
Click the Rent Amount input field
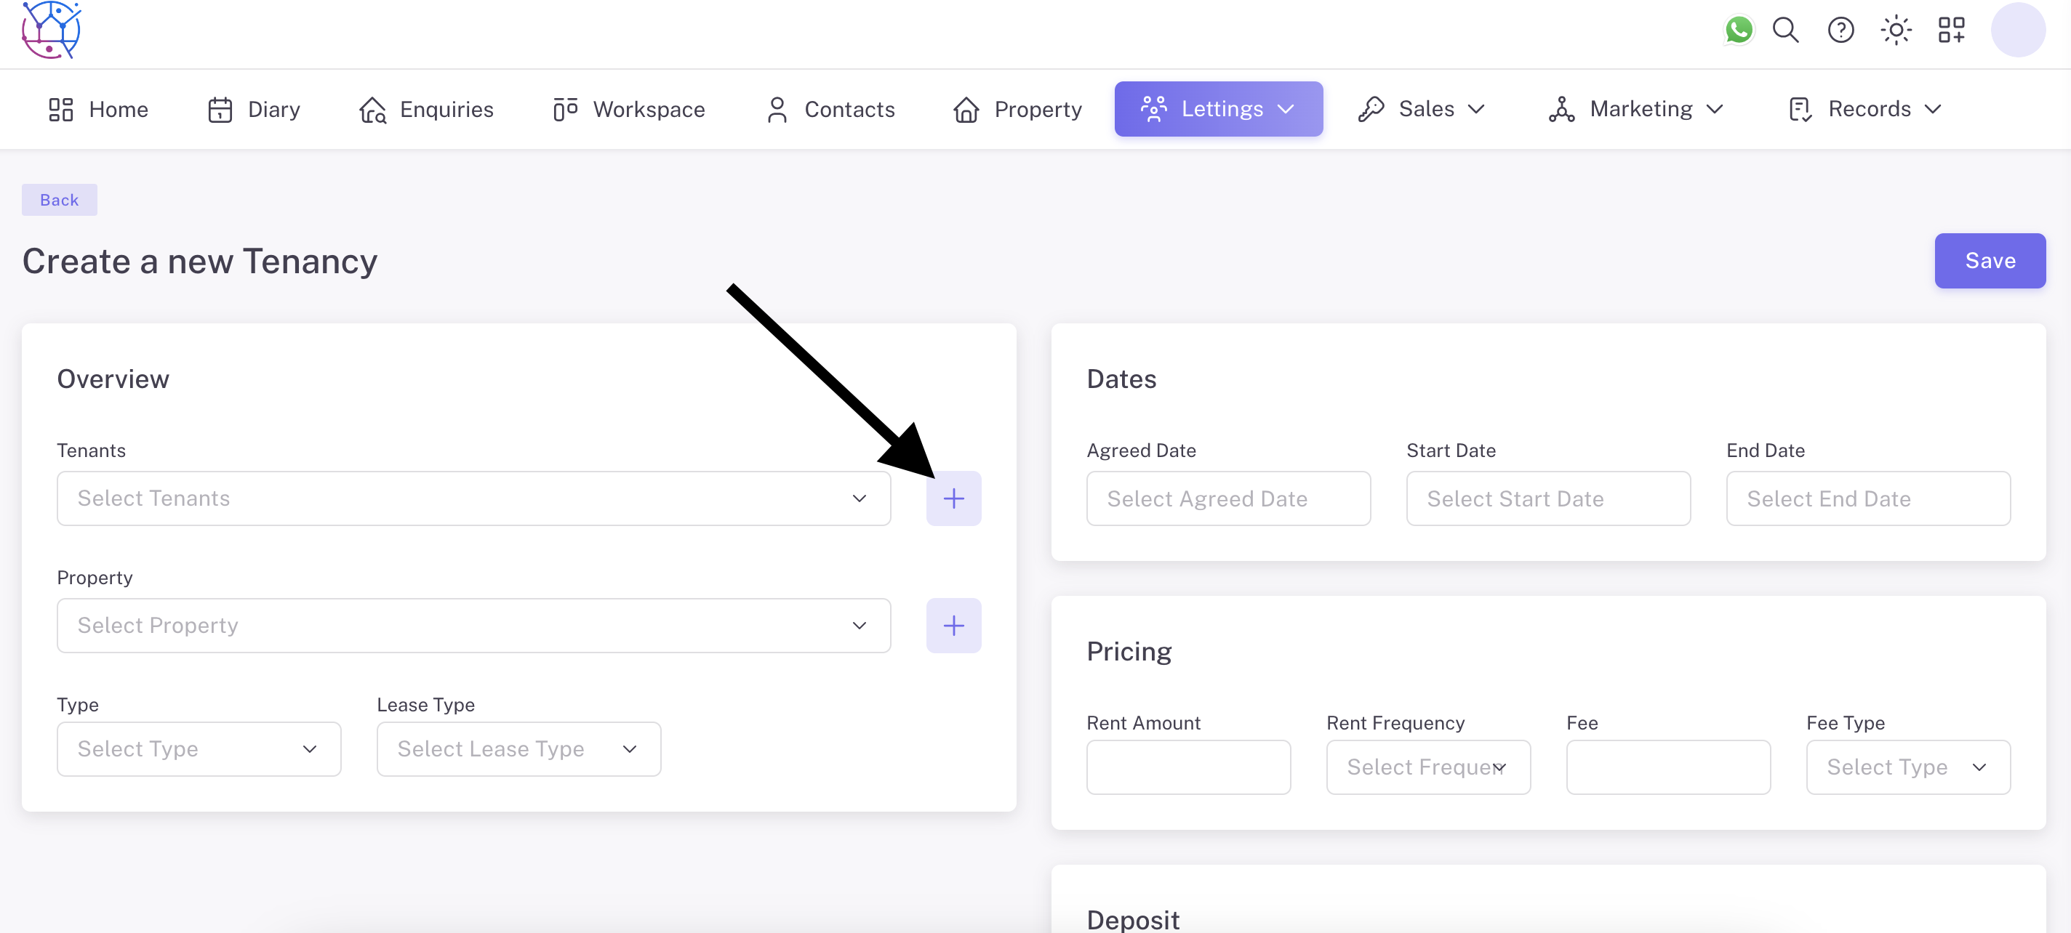1188,767
